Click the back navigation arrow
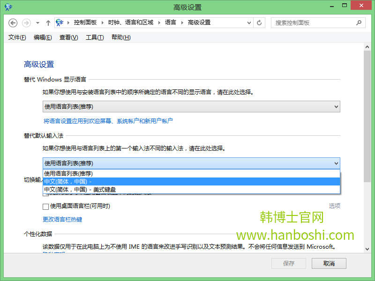The image size is (375, 281). (13, 22)
